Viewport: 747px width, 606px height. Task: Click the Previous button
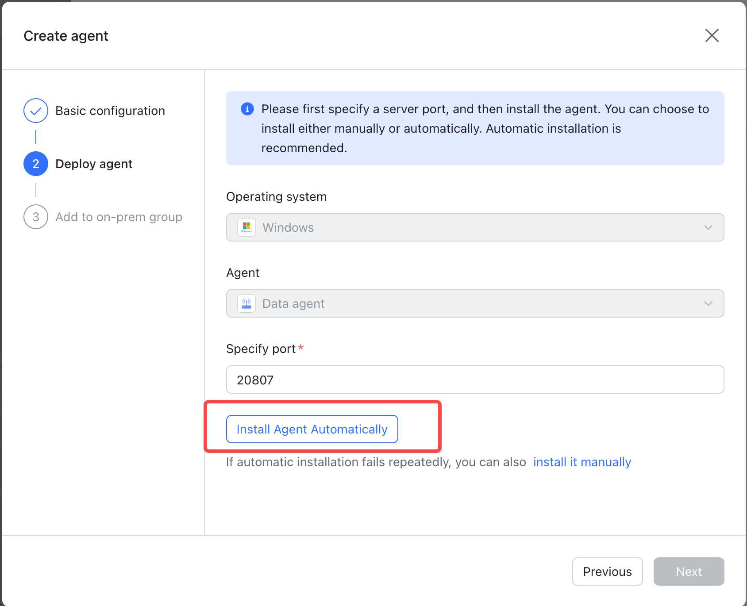point(607,571)
